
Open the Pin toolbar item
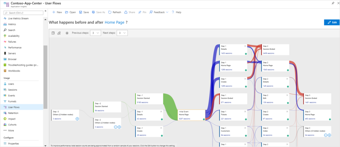click(142, 12)
